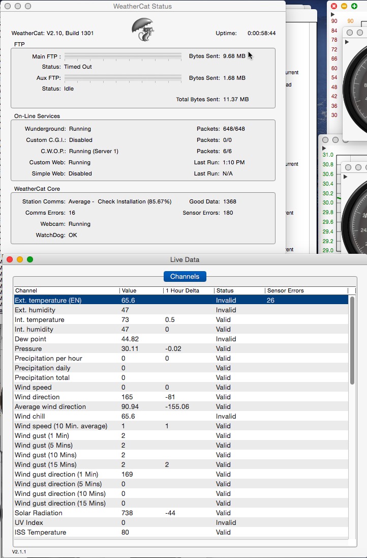Click the Wunderground Packets 648/648 value
This screenshot has height=558, width=367.
pyautogui.click(x=234, y=129)
